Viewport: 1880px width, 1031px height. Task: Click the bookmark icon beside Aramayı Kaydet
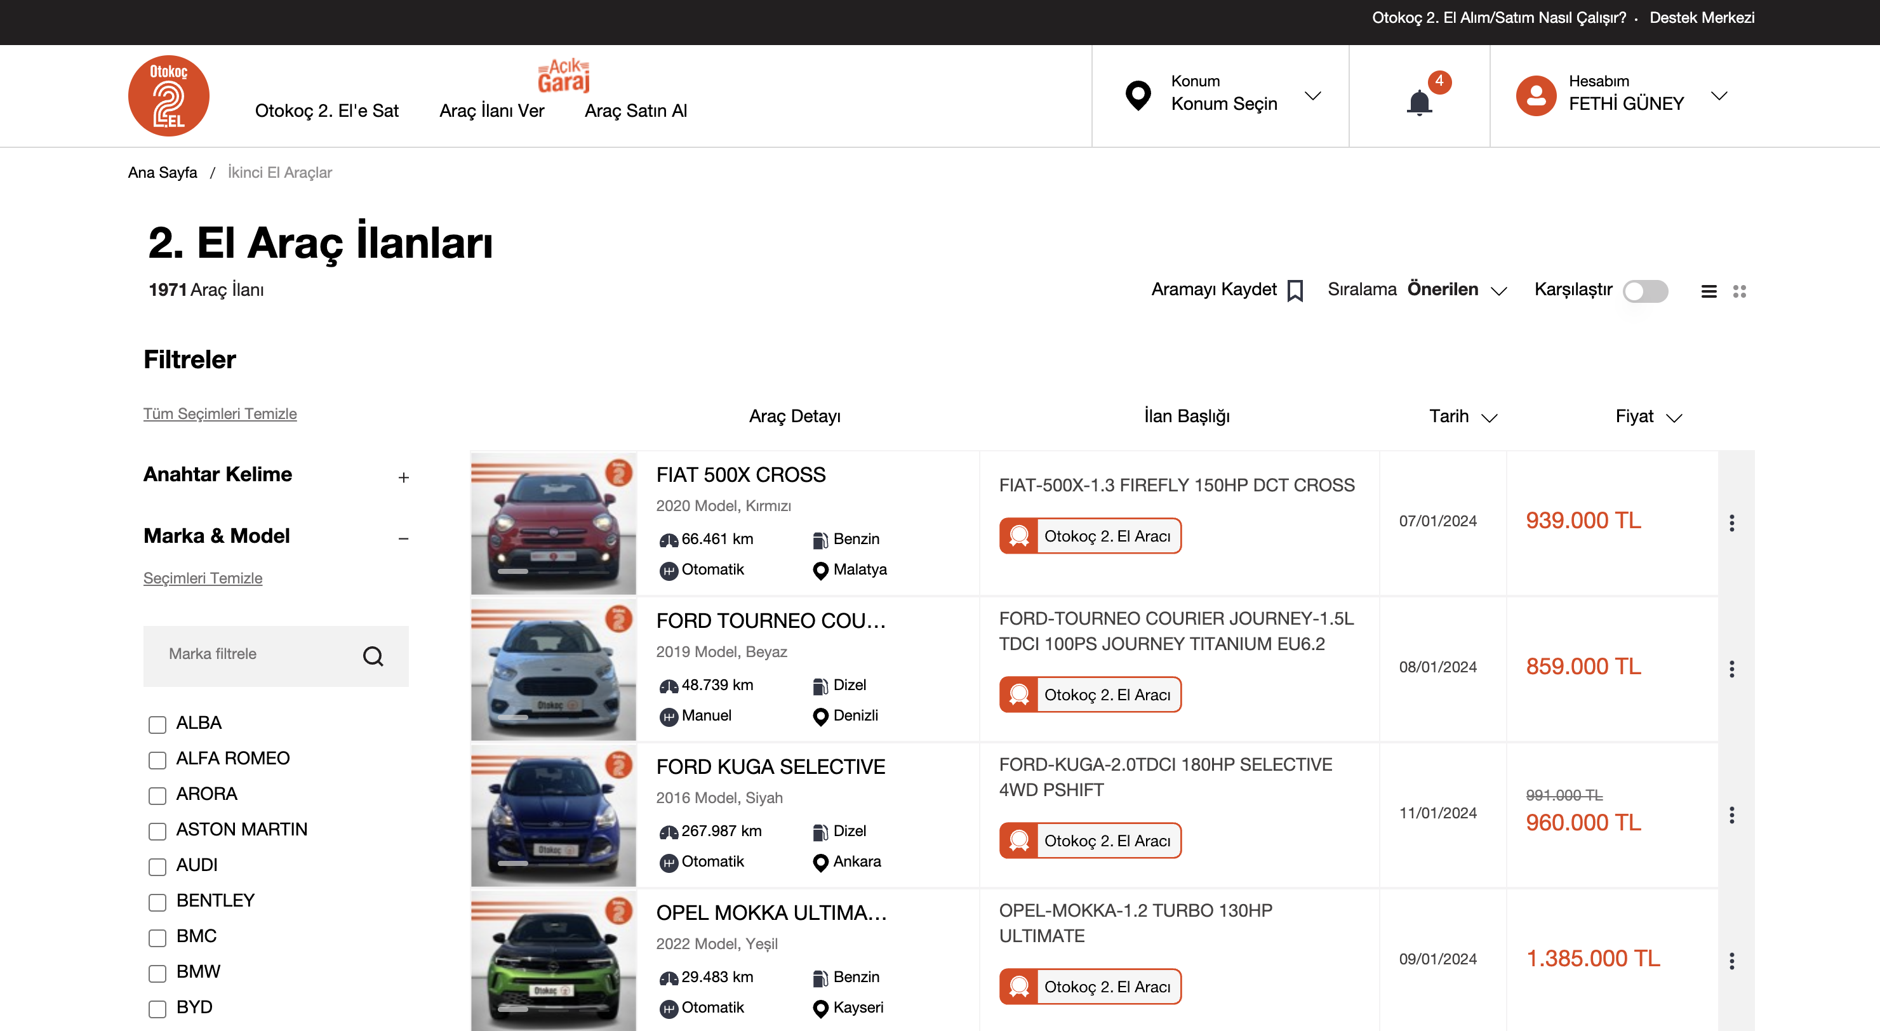(1295, 290)
